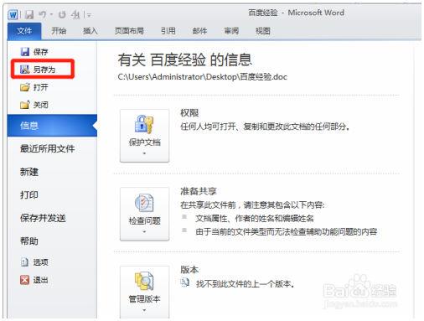Open 帮助 section
This screenshot has height=321, width=424.
[29, 241]
